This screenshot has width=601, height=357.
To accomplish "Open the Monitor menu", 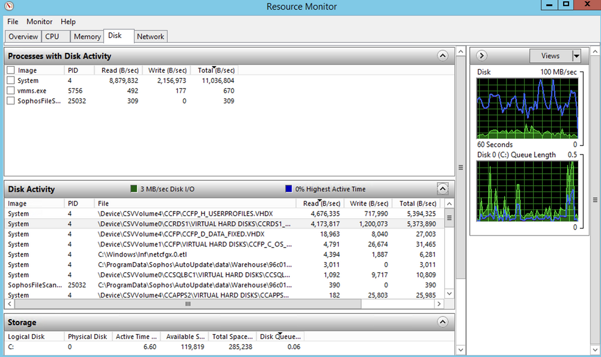I will [39, 22].
